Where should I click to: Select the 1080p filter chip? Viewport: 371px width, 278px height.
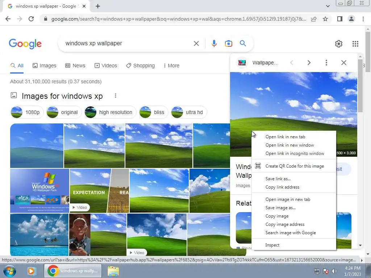click(x=27, y=112)
